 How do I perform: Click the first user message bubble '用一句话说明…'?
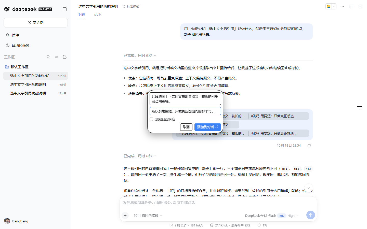[246, 32]
